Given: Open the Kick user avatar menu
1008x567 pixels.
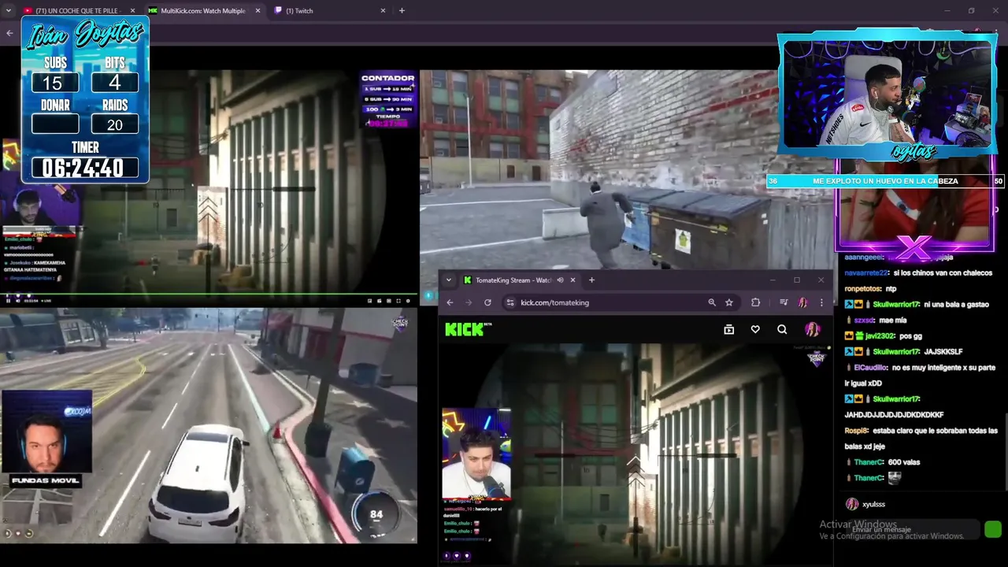Looking at the screenshot, I should pyautogui.click(x=812, y=329).
